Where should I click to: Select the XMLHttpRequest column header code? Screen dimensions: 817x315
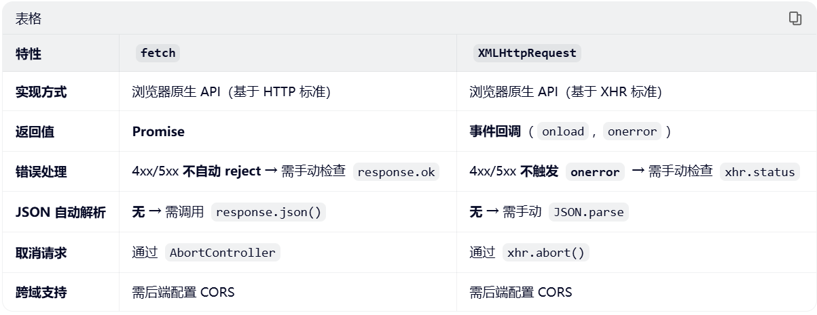[x=527, y=53]
